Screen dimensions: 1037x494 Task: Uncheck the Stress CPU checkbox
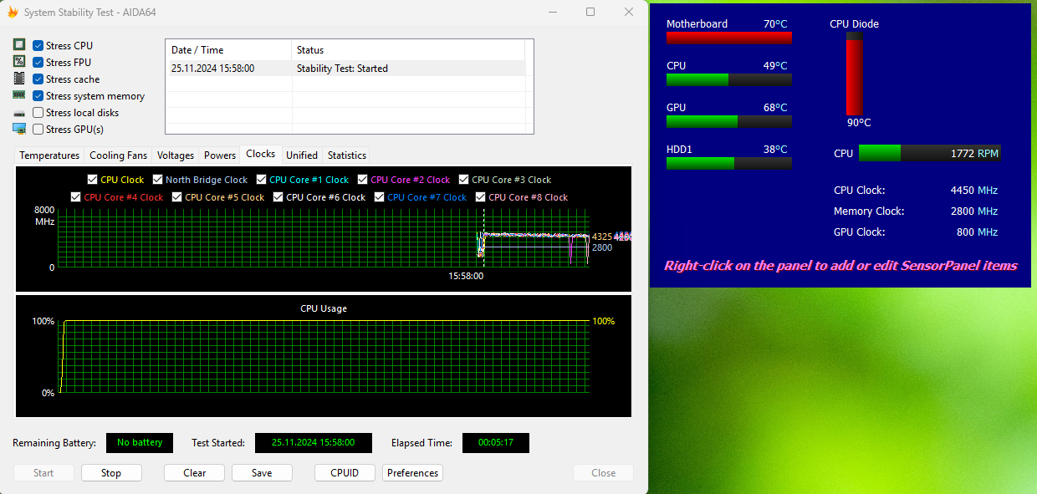click(38, 46)
